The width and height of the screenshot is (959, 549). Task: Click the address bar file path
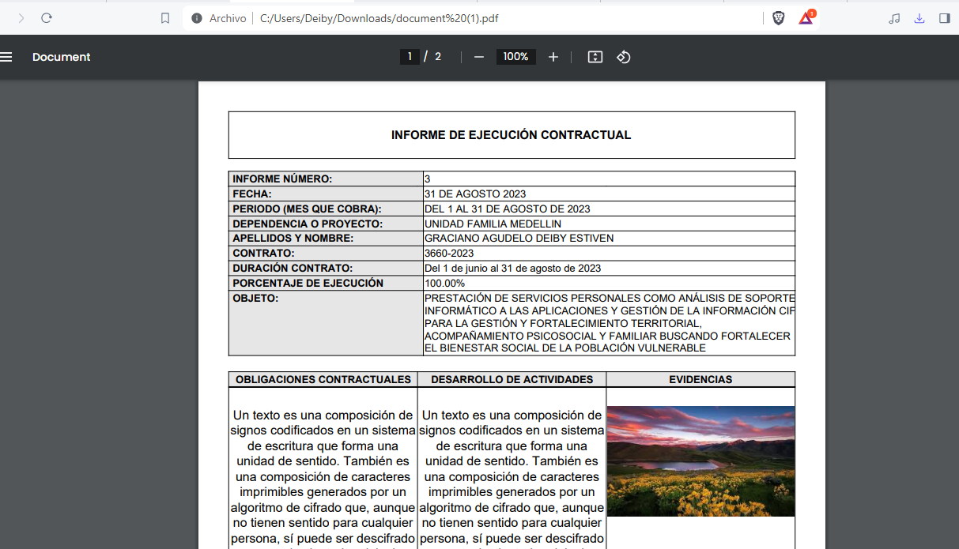379,18
